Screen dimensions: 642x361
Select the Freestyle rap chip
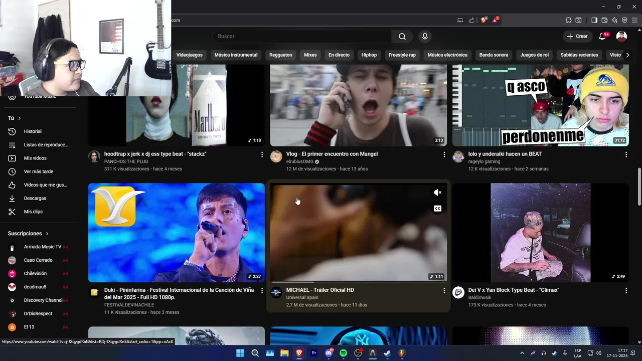pyautogui.click(x=402, y=55)
